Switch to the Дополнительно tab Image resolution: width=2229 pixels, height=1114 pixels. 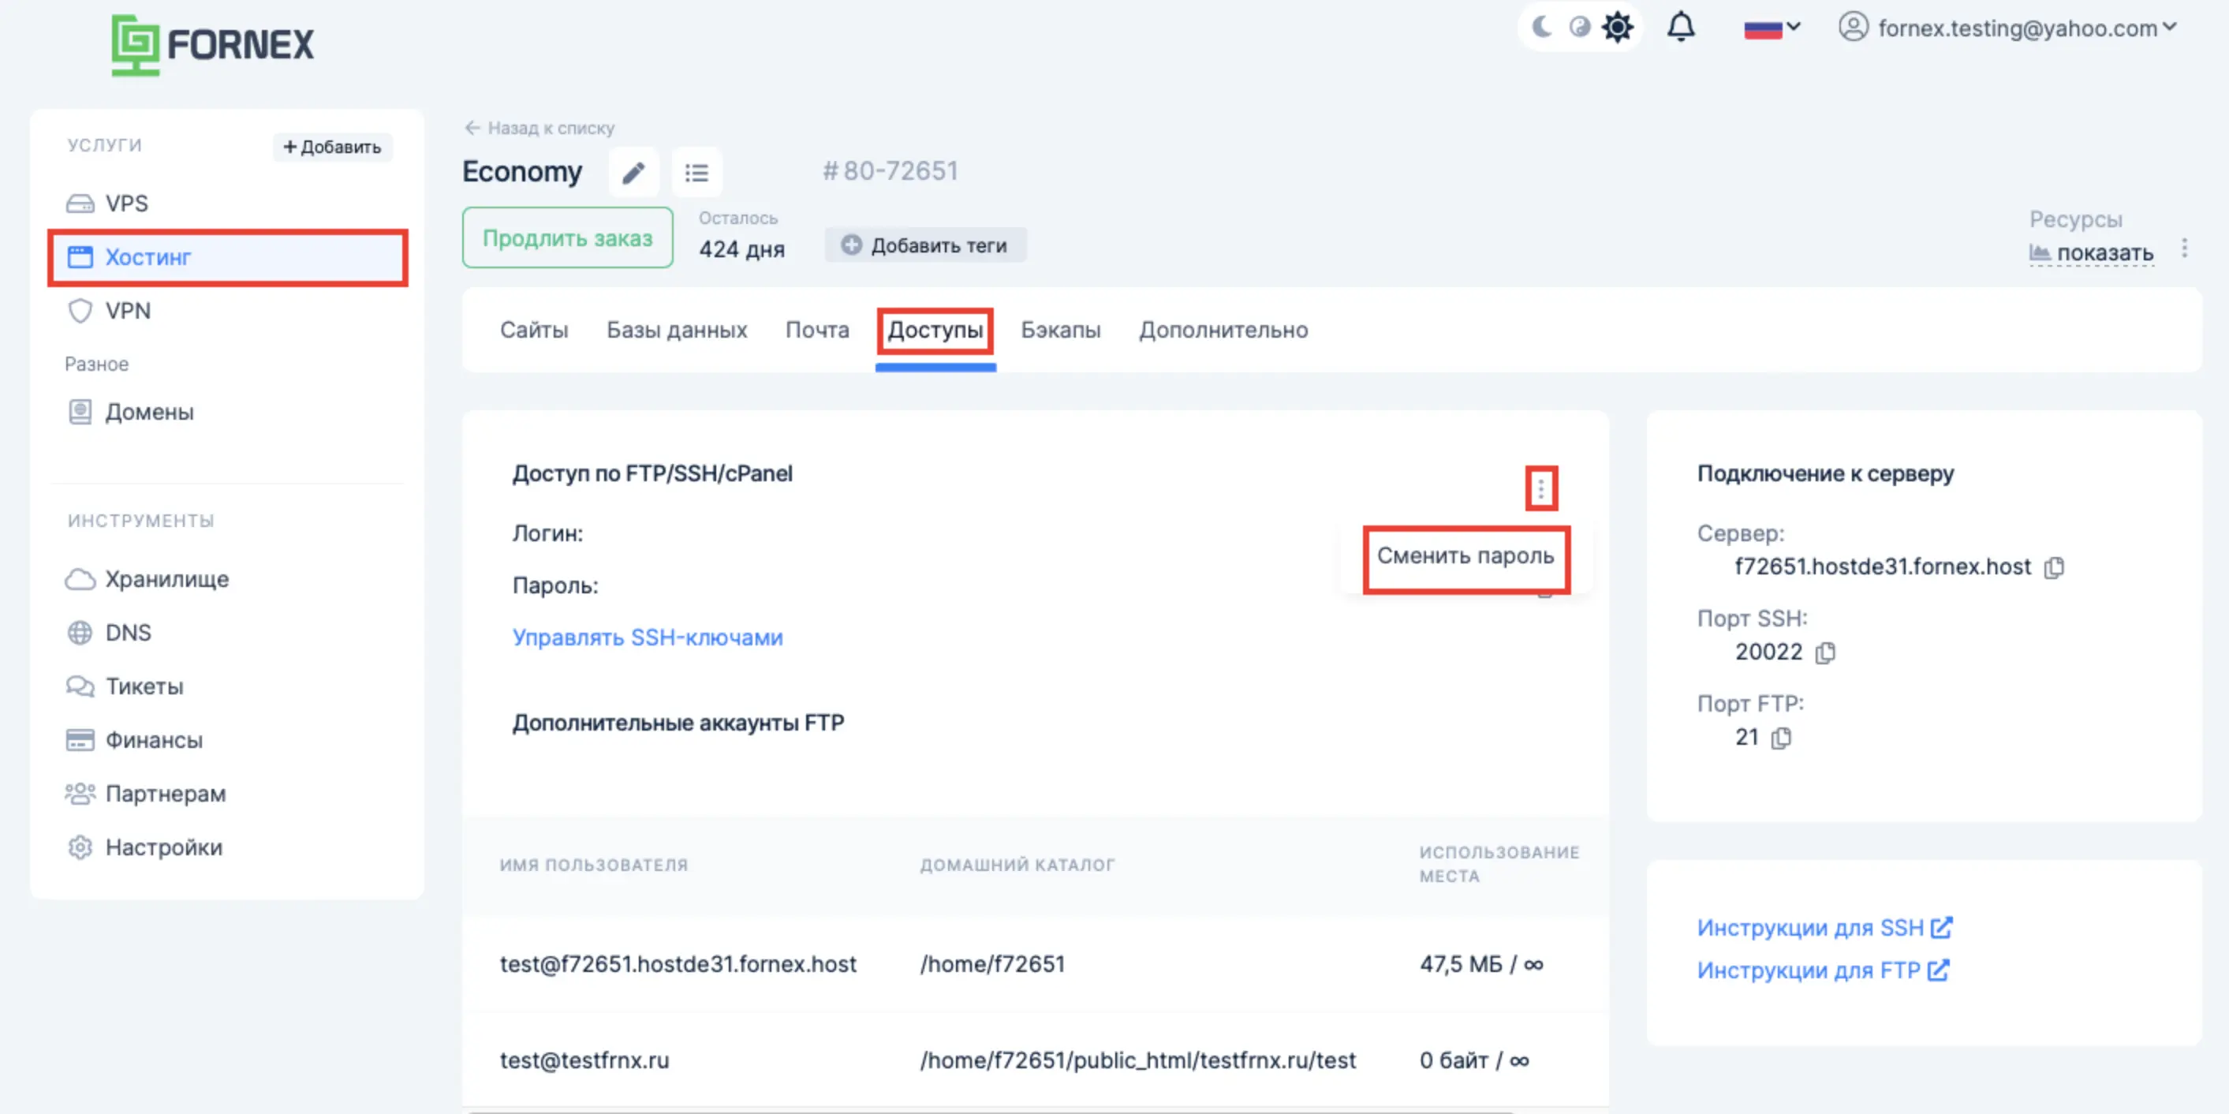click(x=1223, y=330)
